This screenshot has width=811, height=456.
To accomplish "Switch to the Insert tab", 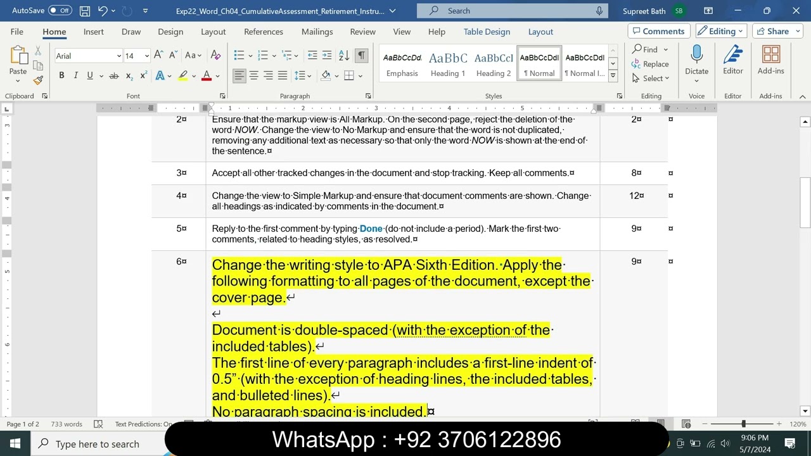I will pyautogui.click(x=93, y=32).
